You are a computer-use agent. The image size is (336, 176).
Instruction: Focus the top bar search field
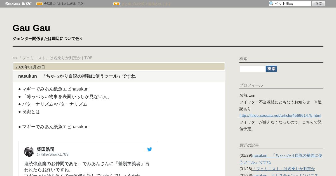290,3
